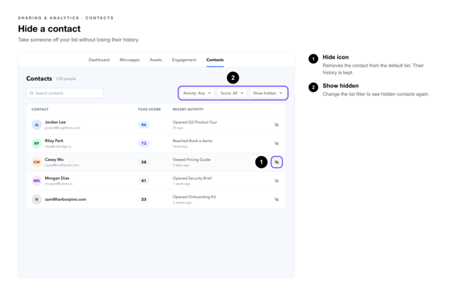Image resolution: width=450 pixels, height=289 pixels.
Task: Click the 23 tiled score badge
Action: pos(144,199)
